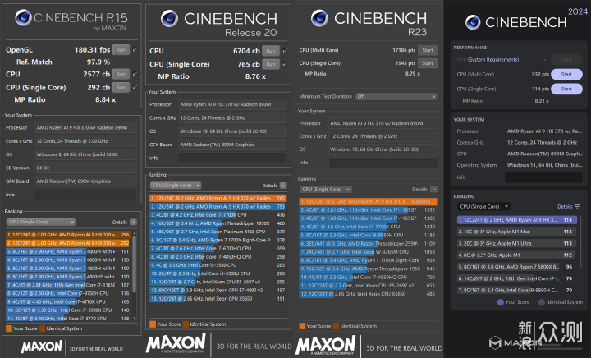Click the Cinebench Release 20 sphere logo

point(169,19)
